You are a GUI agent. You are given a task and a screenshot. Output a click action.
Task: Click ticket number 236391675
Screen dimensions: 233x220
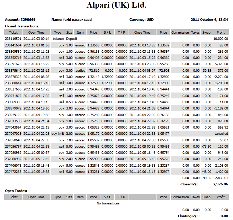(x=13, y=64)
